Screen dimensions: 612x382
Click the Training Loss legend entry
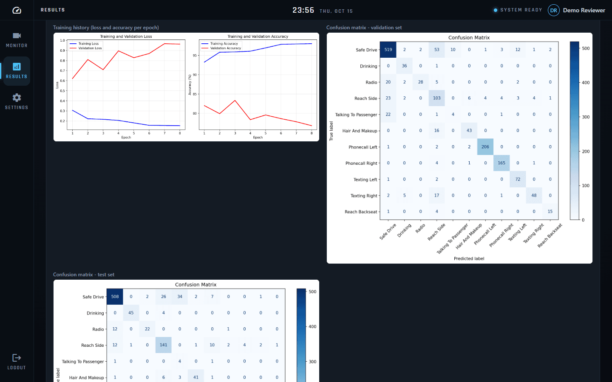point(84,44)
